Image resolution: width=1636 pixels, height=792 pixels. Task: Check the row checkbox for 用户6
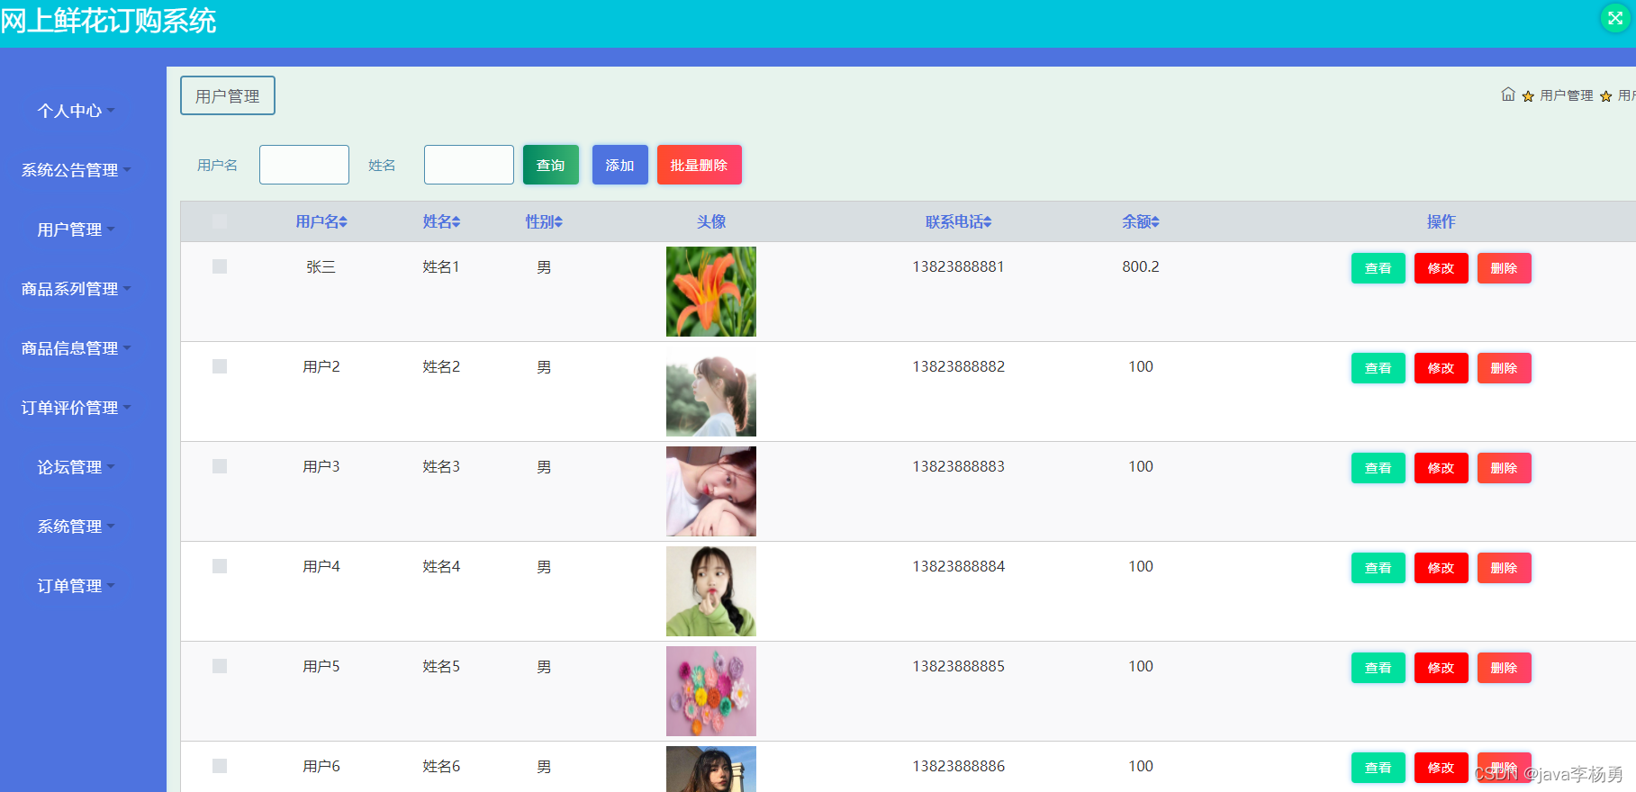(x=220, y=766)
